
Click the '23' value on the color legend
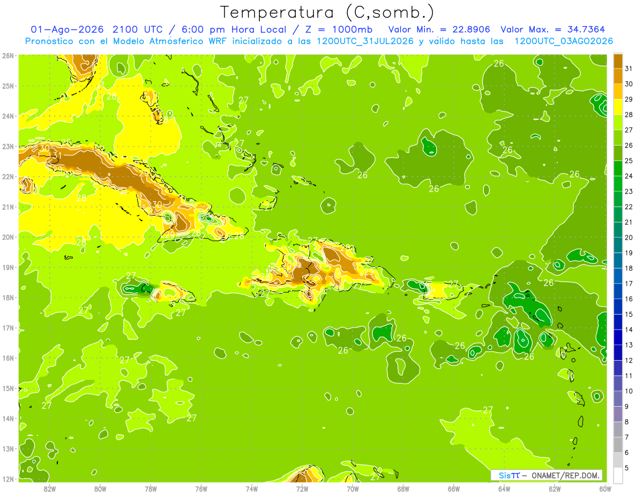tap(629, 192)
